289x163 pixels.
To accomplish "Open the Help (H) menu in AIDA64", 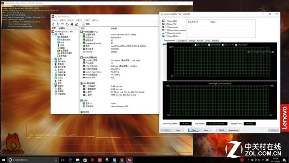I will click(95, 20).
